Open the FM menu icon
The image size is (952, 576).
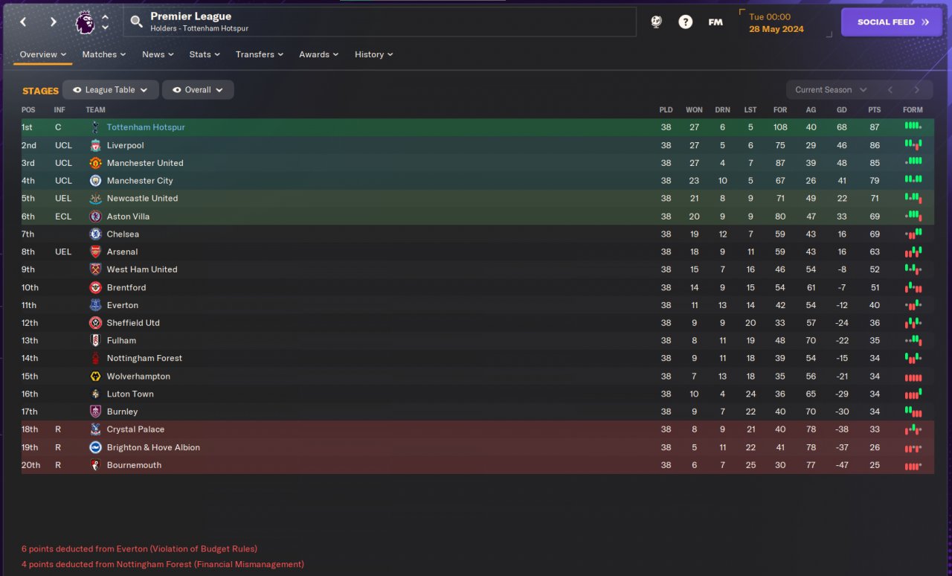click(715, 22)
